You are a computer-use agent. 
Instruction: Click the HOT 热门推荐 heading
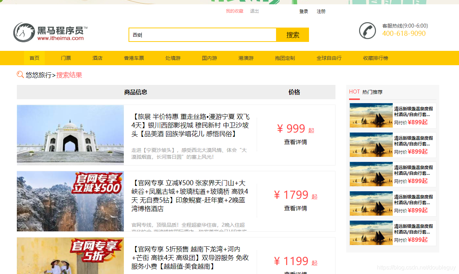point(366,92)
